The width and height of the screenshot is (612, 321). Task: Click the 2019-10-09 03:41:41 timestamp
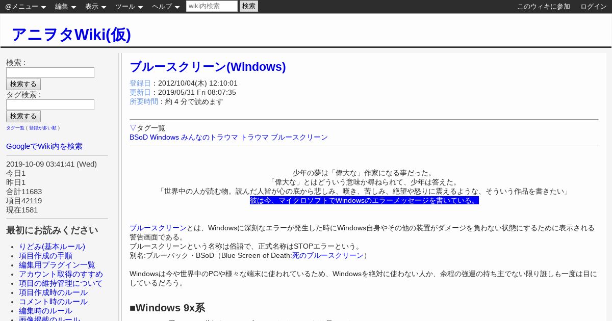point(52,164)
